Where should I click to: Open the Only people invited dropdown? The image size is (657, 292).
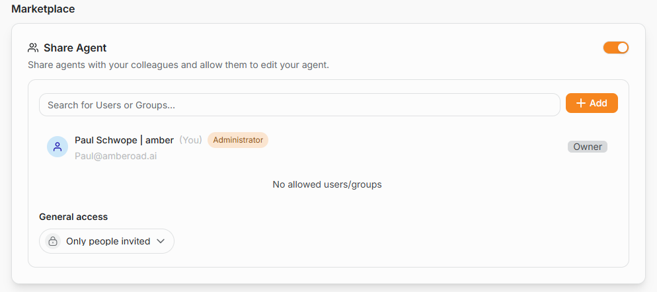click(107, 241)
